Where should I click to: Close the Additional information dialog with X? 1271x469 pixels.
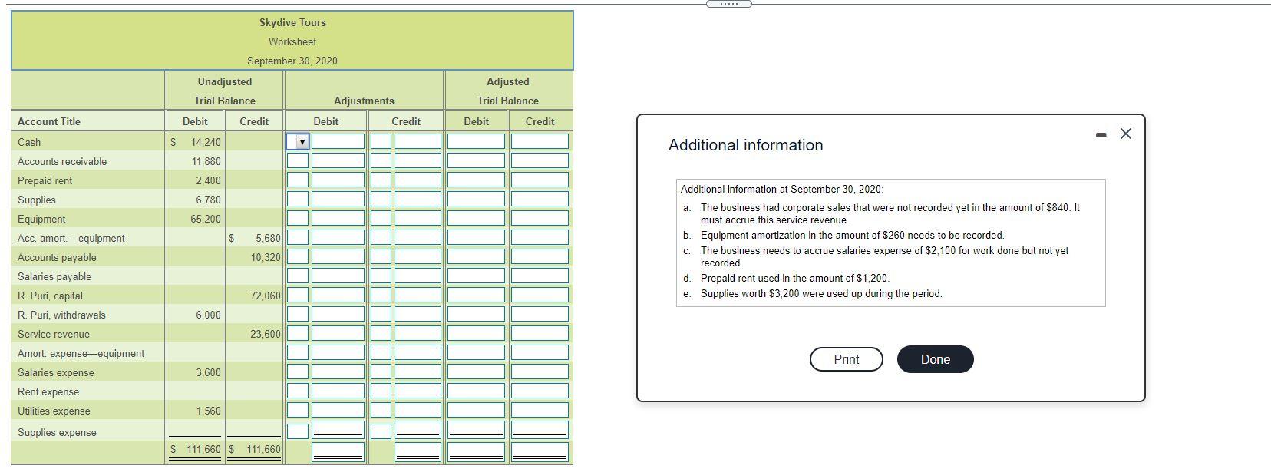point(1125,134)
